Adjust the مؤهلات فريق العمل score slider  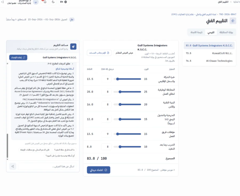127,134
